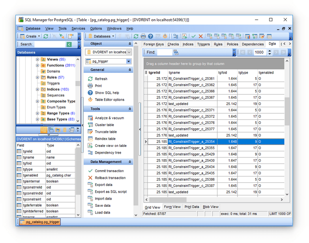Open Show SQL help

(x=107, y=93)
